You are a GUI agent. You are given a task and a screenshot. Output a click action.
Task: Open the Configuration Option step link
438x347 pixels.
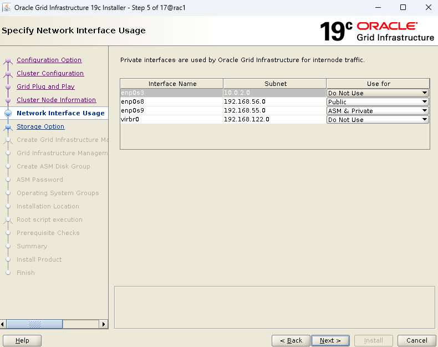pyautogui.click(x=49, y=60)
